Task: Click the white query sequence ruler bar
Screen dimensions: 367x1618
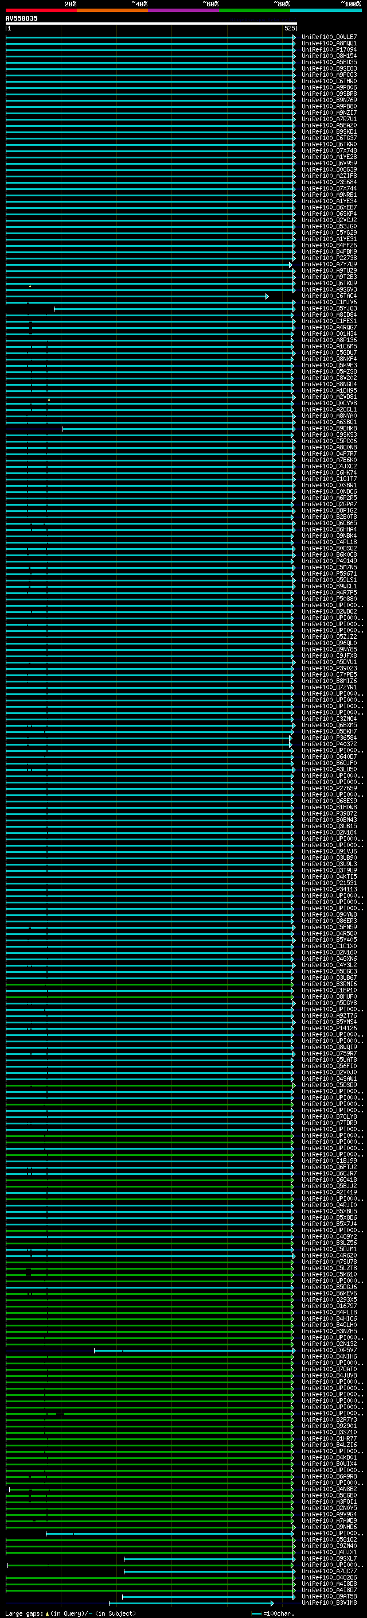Action: click(151, 24)
